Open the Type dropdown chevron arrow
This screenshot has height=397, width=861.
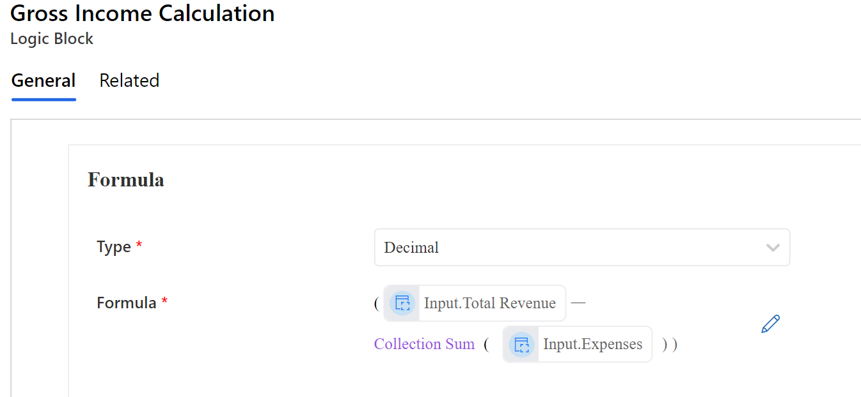pyautogui.click(x=773, y=248)
